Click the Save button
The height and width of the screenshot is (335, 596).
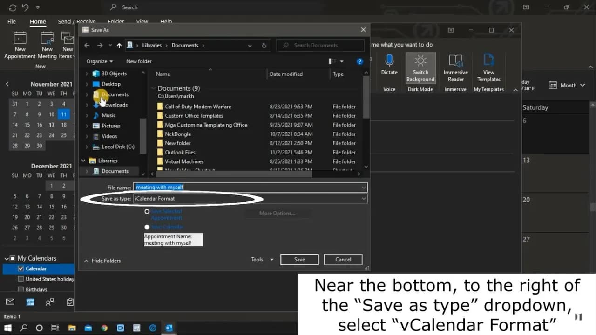(299, 259)
